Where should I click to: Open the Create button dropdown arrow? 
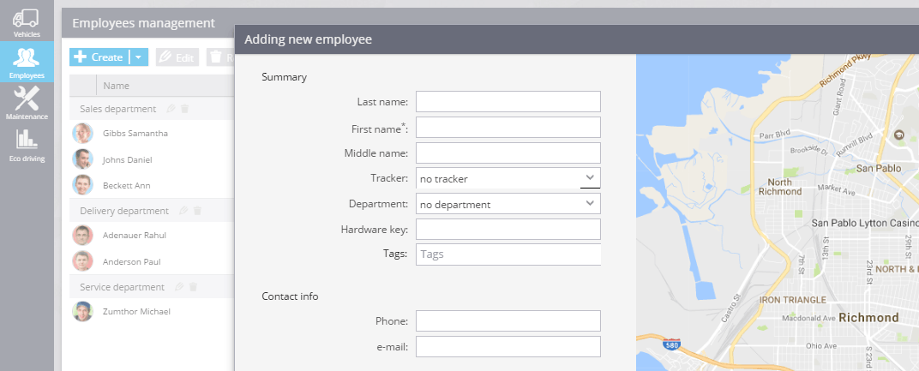(138, 57)
